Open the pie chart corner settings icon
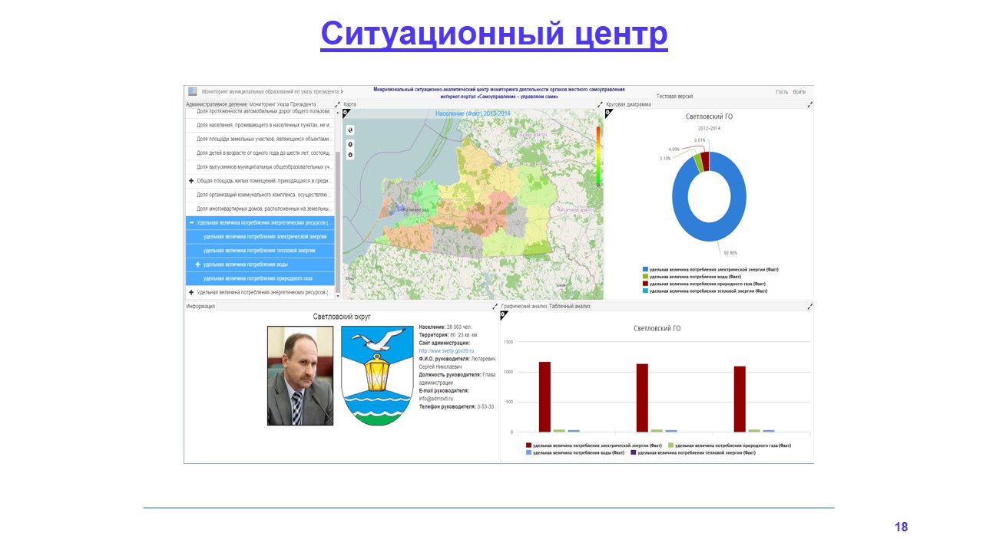 609,113
